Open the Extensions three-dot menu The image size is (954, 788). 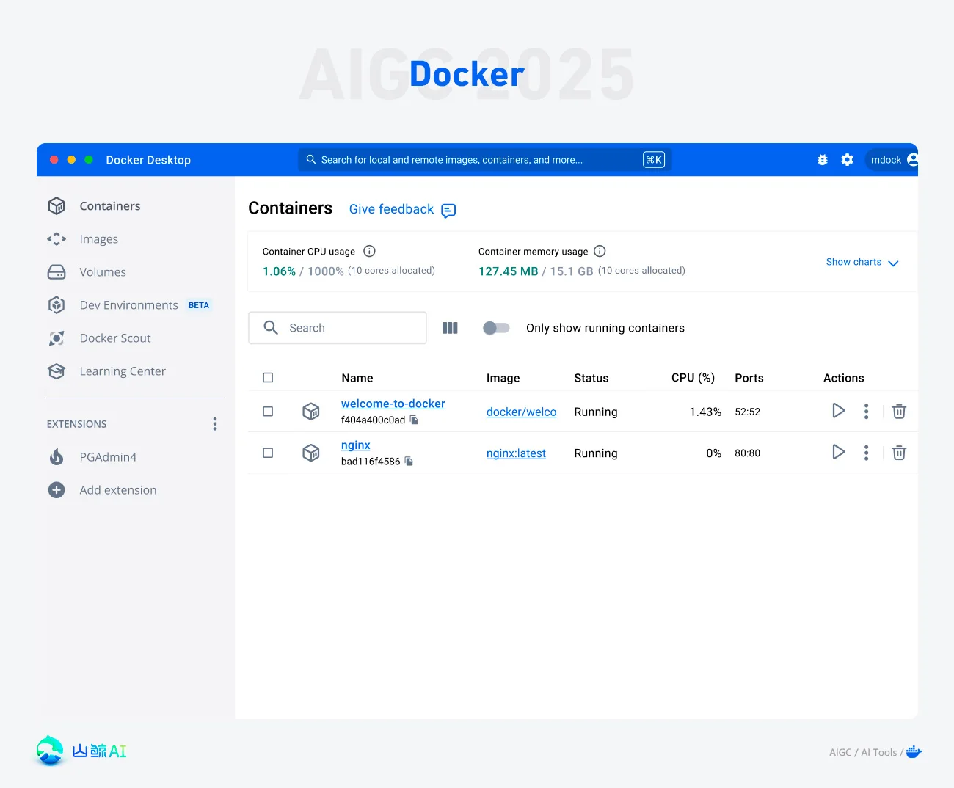coord(215,424)
